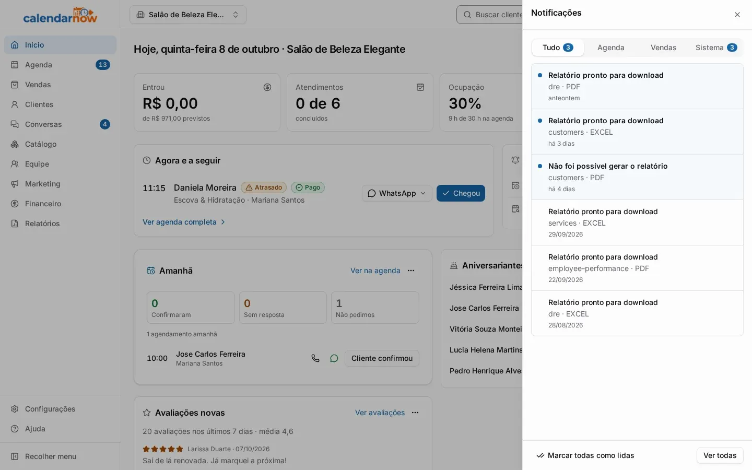Click the Configurações gear icon

point(15,409)
